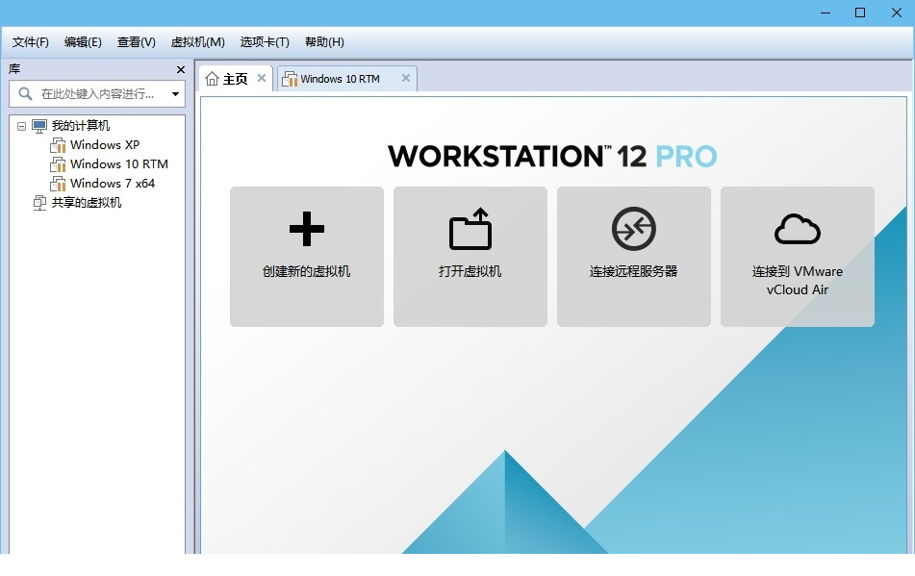This screenshot has height=576, width=915.
Task: Click the home icon on 主页 tab
Action: click(213, 79)
